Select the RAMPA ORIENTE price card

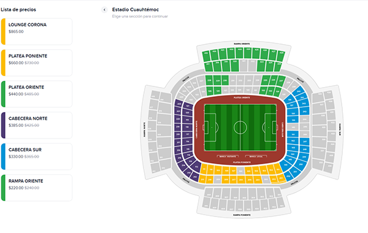pyautogui.click(x=37, y=188)
